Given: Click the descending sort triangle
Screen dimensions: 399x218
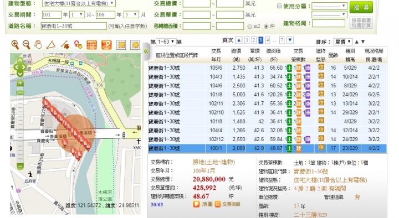Looking at the screenshot, I should click(x=363, y=41).
